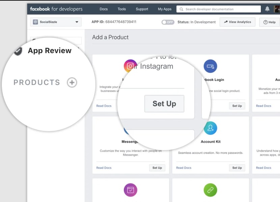
Task: Click the purple calendar product icon
Action: tap(131, 190)
